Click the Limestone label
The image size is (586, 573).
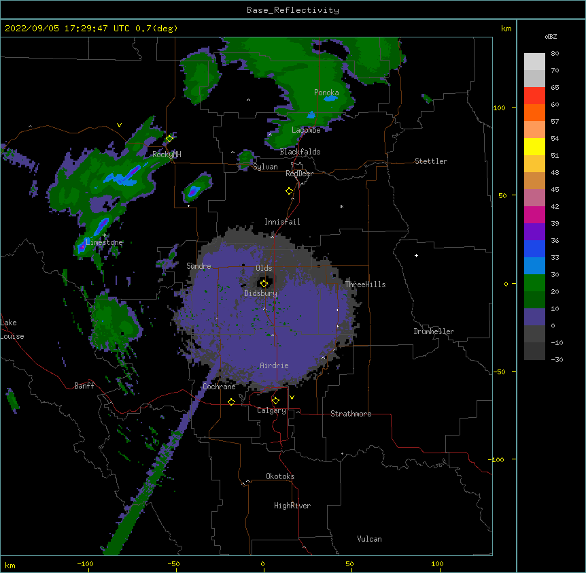pyautogui.click(x=104, y=242)
